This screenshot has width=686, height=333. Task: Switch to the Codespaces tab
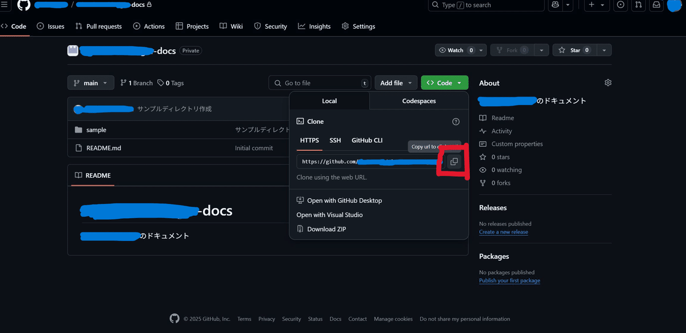click(419, 101)
